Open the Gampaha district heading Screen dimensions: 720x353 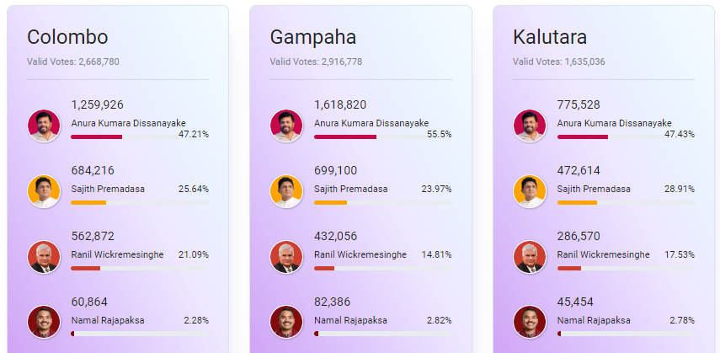tap(313, 37)
